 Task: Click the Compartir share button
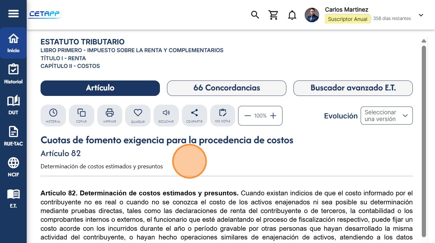194,116
